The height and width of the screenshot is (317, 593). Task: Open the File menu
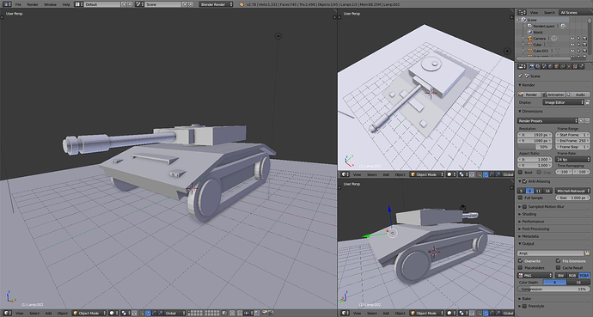coord(18,4)
